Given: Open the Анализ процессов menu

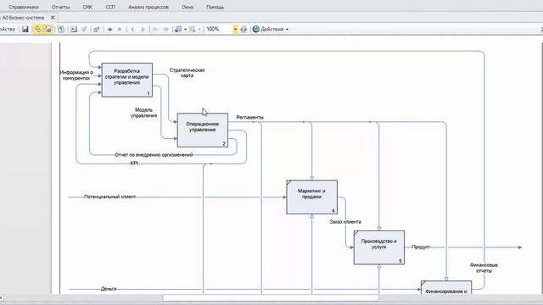Looking at the screenshot, I should (x=148, y=7).
